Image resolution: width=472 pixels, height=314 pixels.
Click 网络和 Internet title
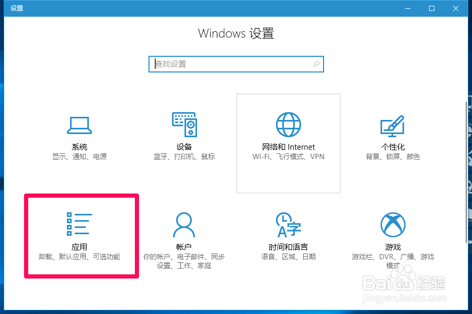[289, 147]
